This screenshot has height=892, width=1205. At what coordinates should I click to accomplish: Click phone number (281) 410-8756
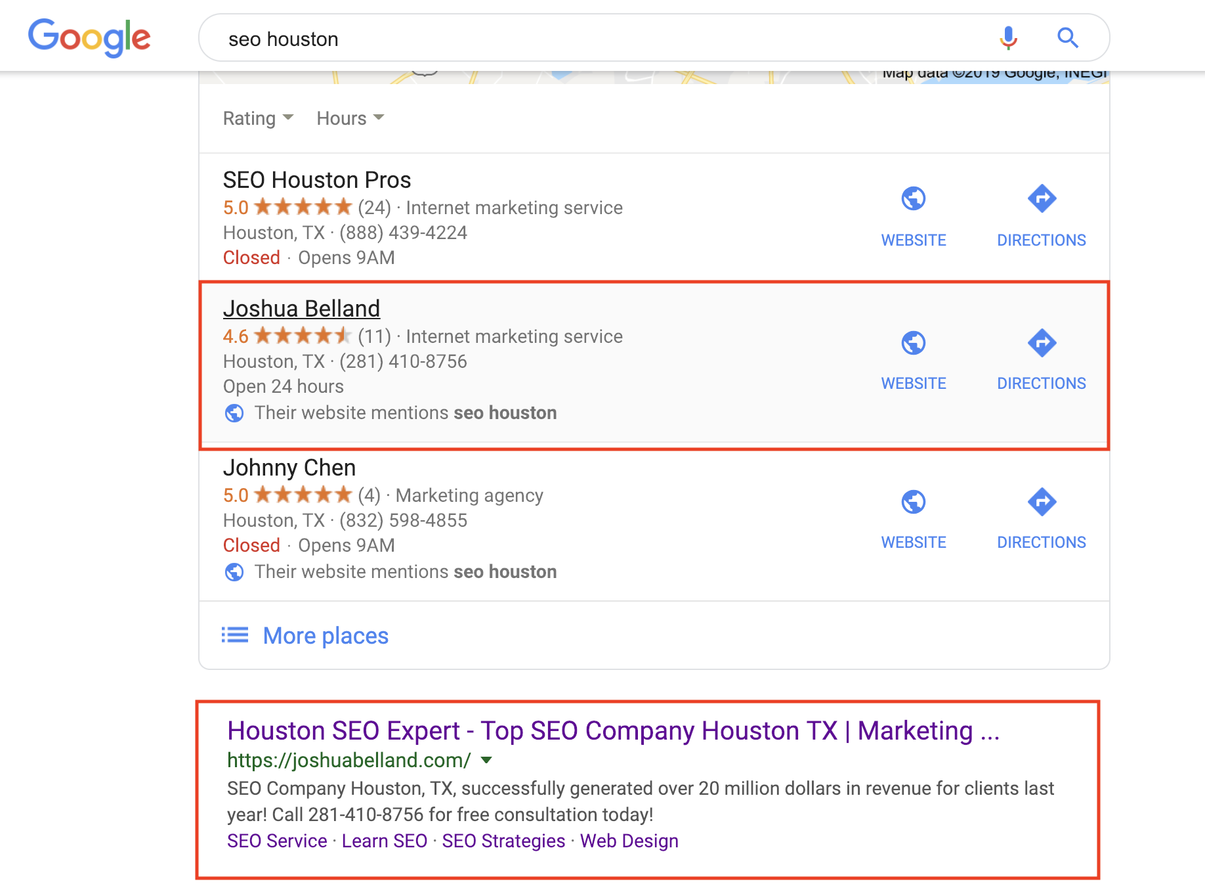(x=403, y=361)
